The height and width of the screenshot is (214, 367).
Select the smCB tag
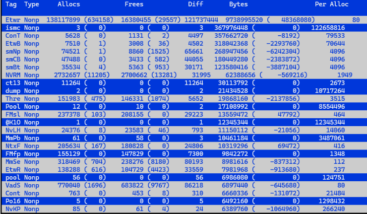click(13, 59)
